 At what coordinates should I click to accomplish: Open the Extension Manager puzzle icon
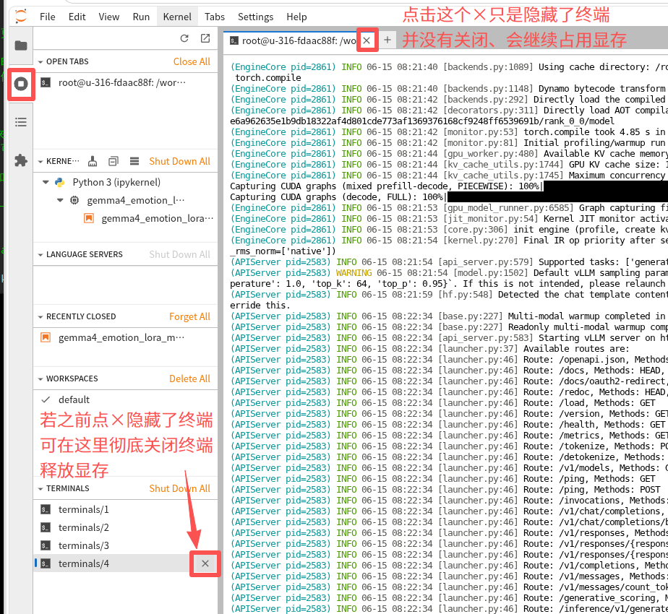point(21,160)
